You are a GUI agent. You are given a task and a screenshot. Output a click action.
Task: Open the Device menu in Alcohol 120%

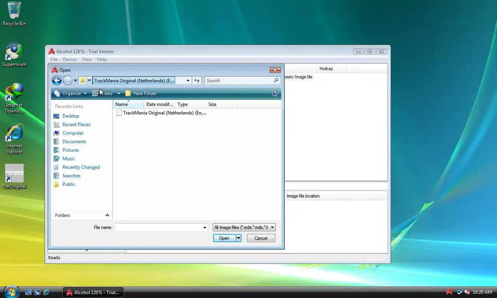70,59
